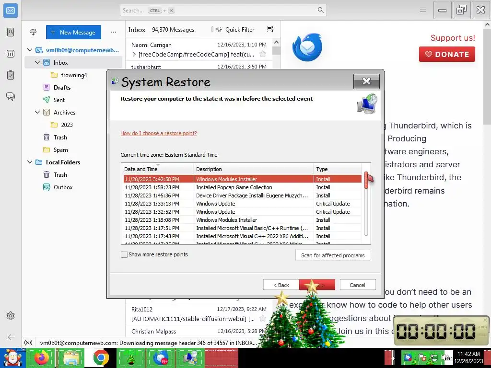
Task: Sort restore points by Type column
Action: [x=338, y=169]
